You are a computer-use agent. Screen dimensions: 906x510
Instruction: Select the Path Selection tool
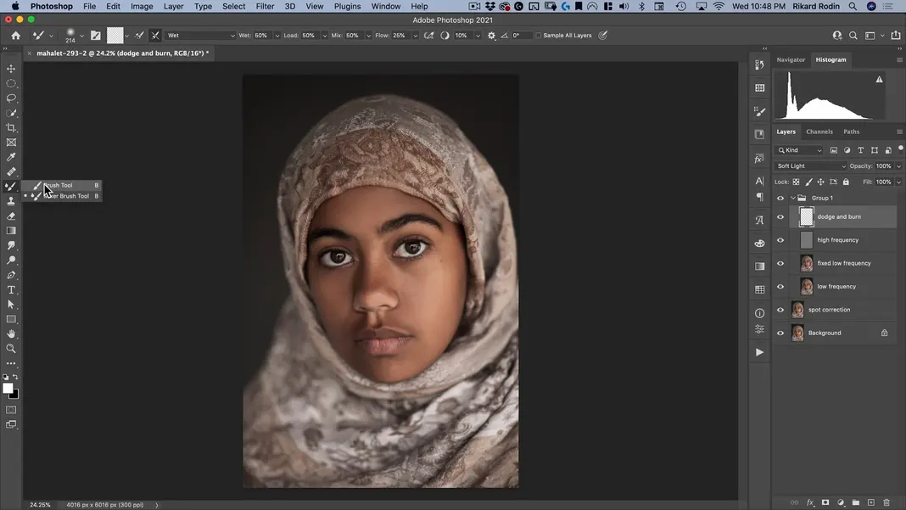11,305
